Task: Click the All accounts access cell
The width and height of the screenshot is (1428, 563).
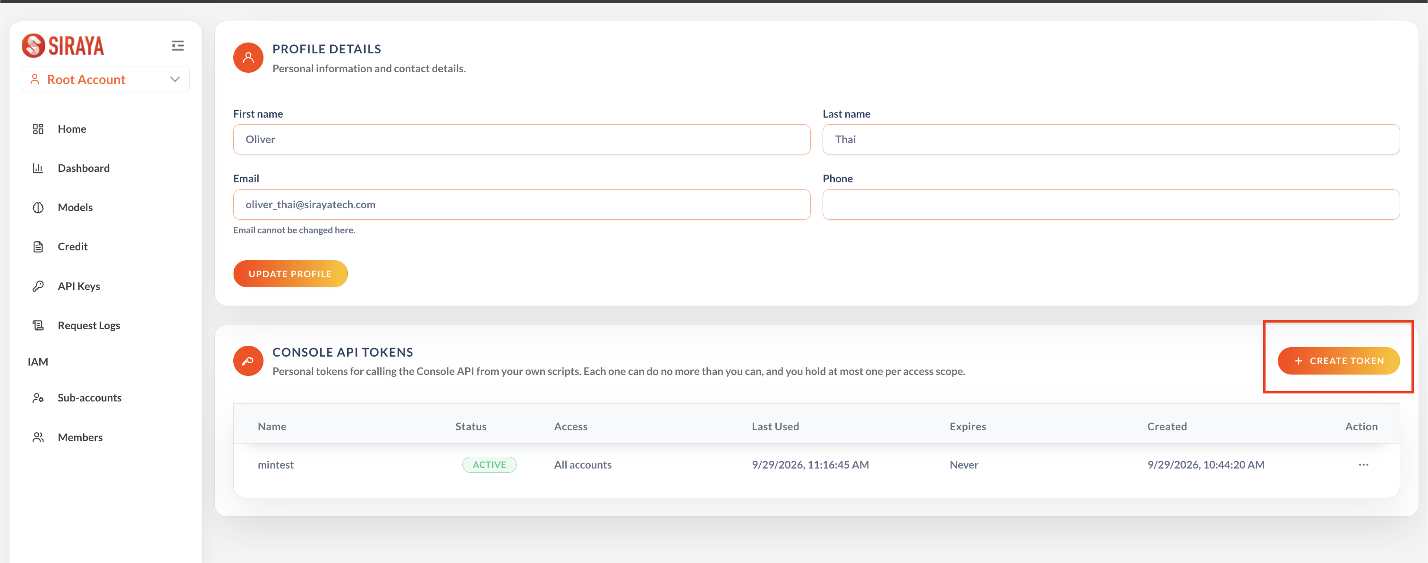Action: [583, 465]
